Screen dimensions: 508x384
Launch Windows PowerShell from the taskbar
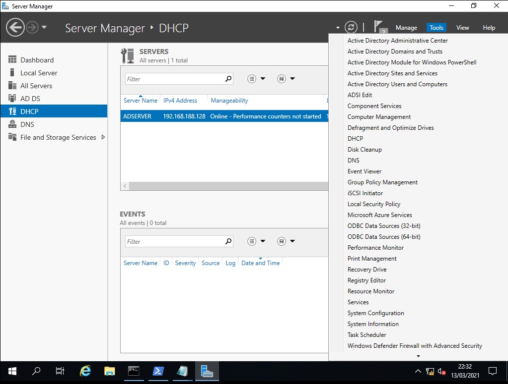[158, 371]
